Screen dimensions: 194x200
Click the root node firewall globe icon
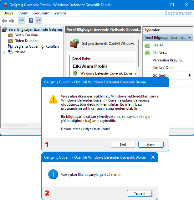4,29
